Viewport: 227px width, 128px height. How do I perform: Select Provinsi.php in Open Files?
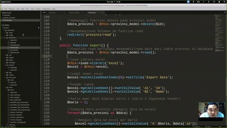coord(7,20)
